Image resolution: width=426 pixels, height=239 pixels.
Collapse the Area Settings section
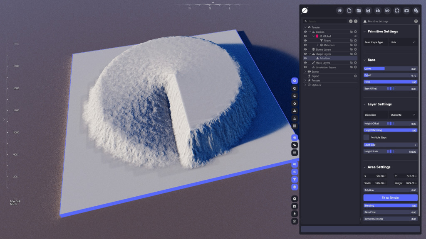(364, 167)
